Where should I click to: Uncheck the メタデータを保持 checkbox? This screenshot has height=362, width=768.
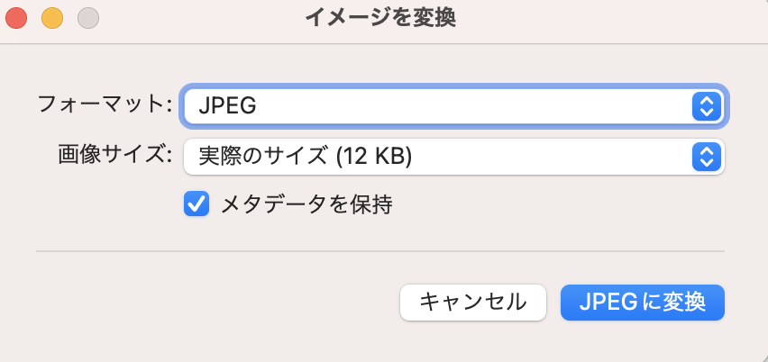click(x=197, y=204)
